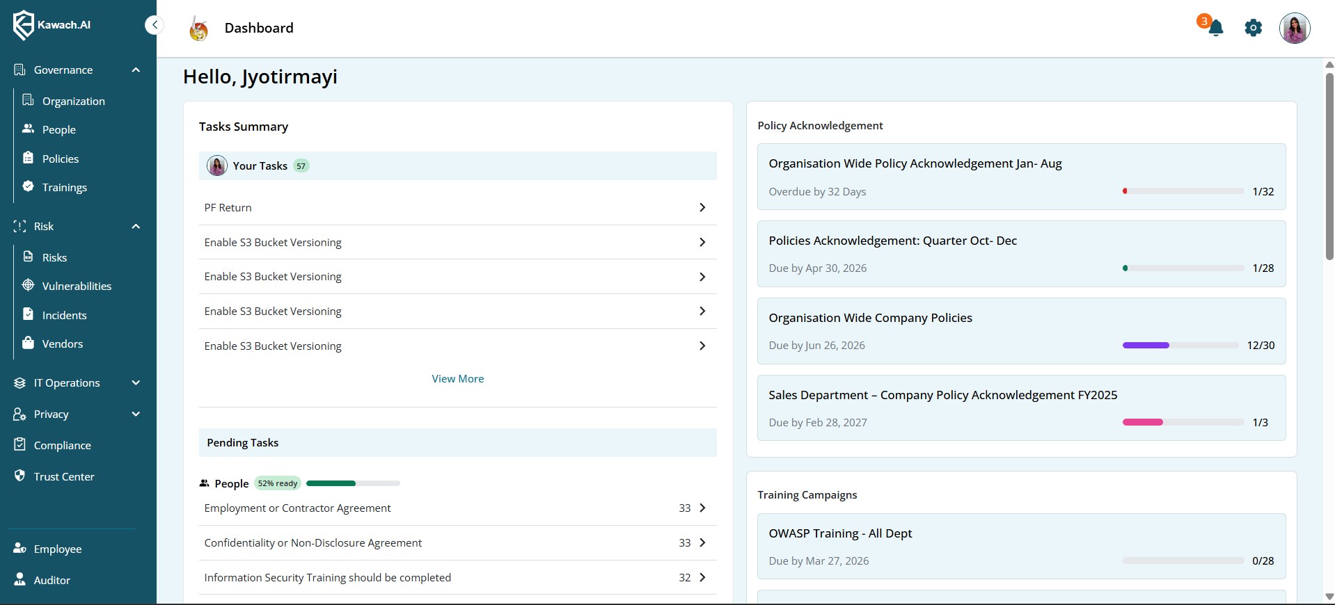Switch to the Auditor view
This screenshot has height=605, width=1335.
tap(52, 580)
